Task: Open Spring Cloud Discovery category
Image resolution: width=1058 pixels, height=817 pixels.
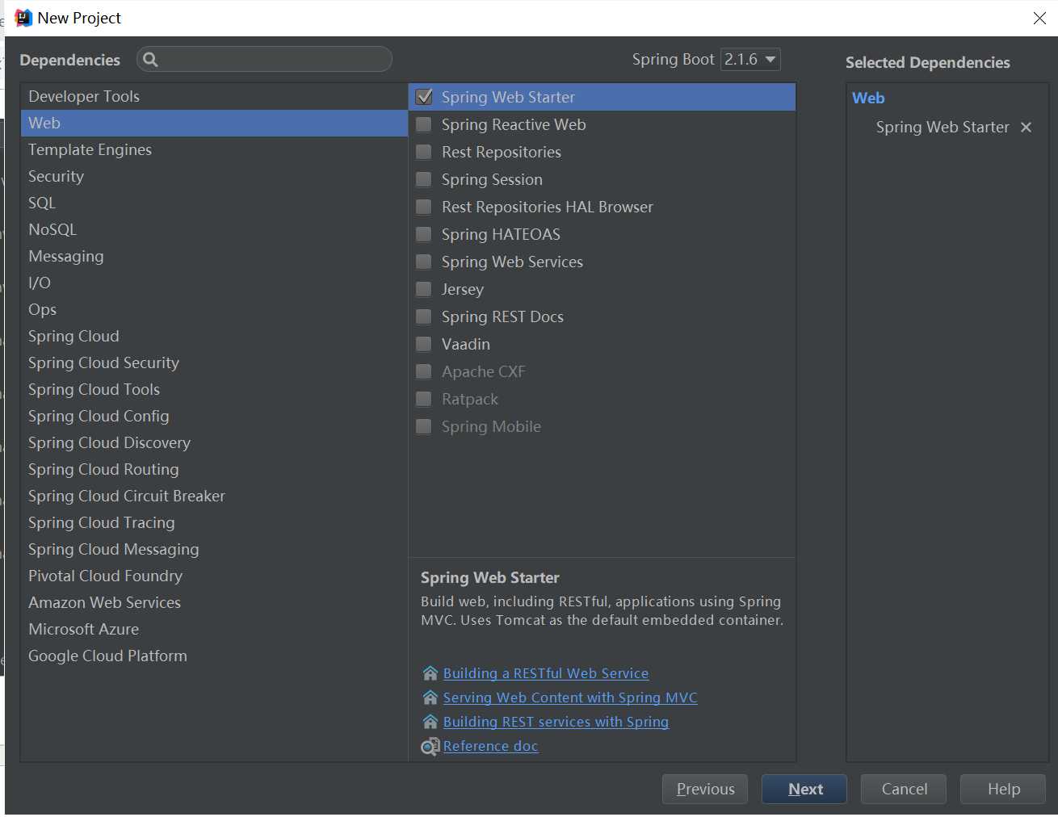Action: tap(214, 442)
